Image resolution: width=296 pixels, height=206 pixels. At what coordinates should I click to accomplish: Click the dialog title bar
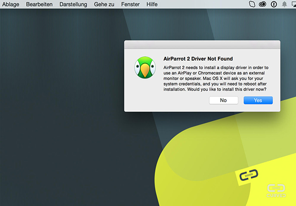(202, 45)
